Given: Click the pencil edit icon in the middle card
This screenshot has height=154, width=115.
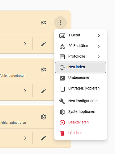Looking at the screenshot, I should 43,91.
